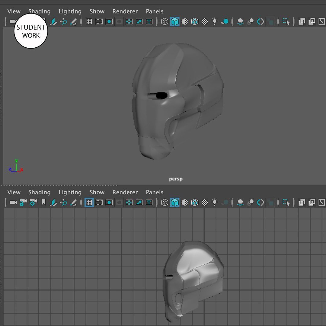Toggle the Grid icon in the upper persp panel
Screen dimensions: 326x326
coord(89,22)
